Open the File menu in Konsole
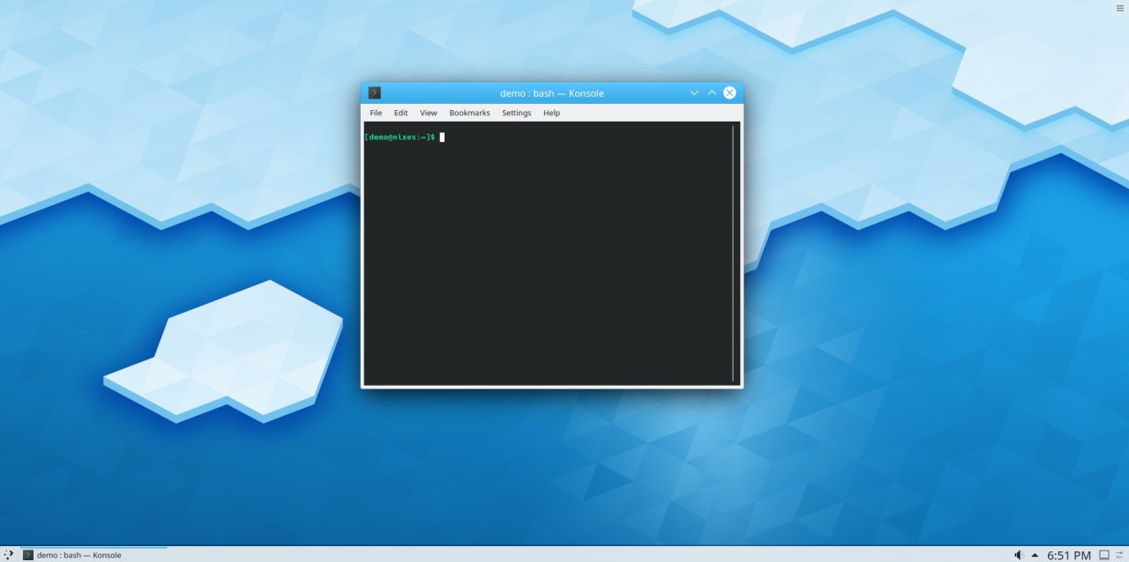This screenshot has height=562, width=1129. coord(376,113)
